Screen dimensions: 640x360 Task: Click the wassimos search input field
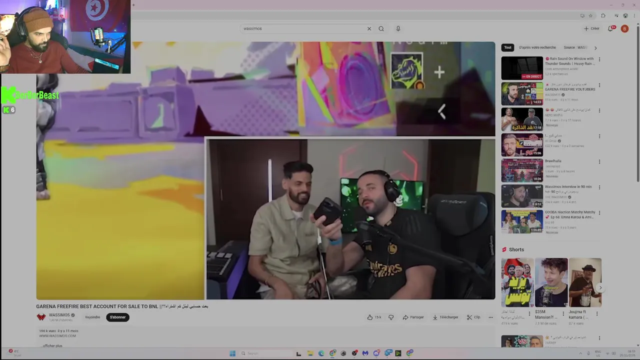click(303, 28)
